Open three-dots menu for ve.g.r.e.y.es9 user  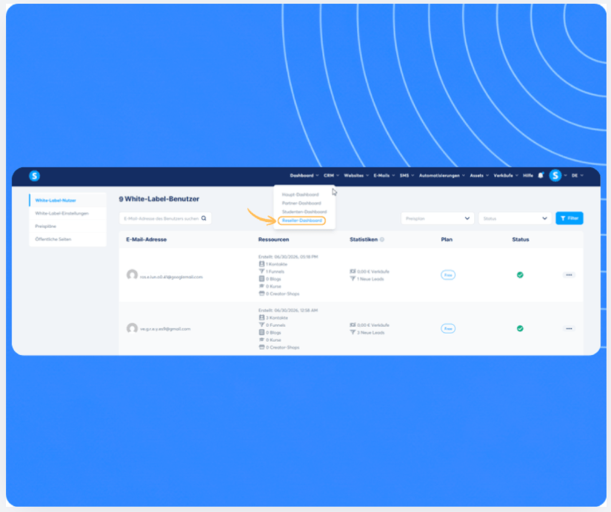click(x=569, y=329)
